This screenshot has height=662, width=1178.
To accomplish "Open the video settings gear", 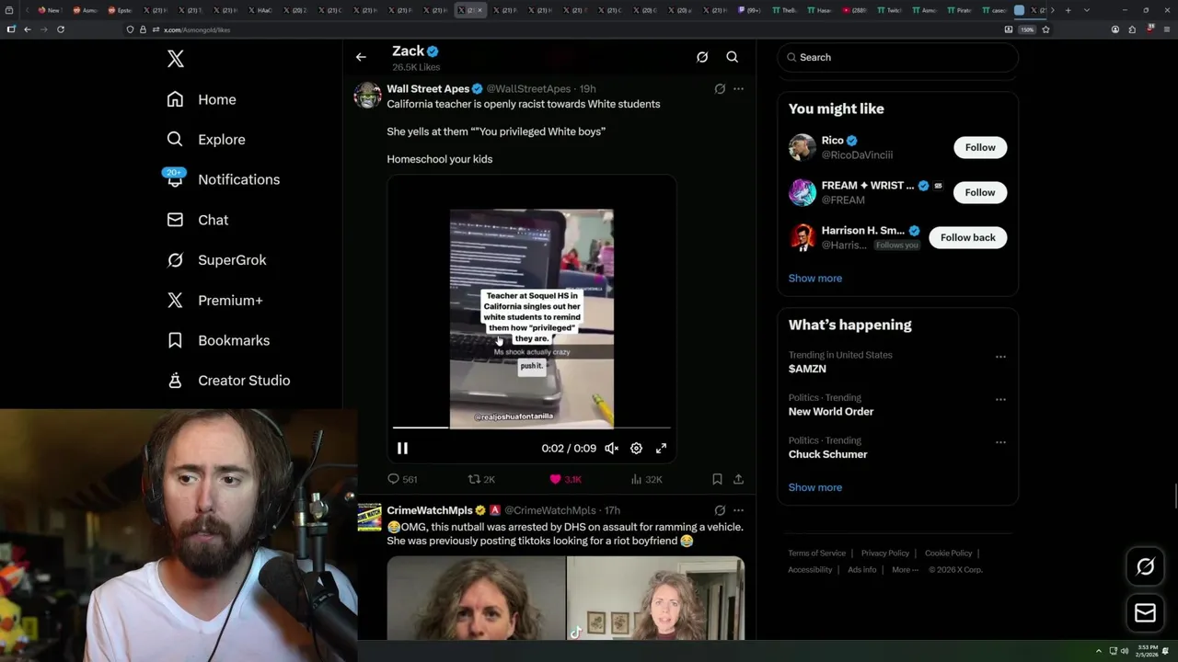I will [x=636, y=448].
